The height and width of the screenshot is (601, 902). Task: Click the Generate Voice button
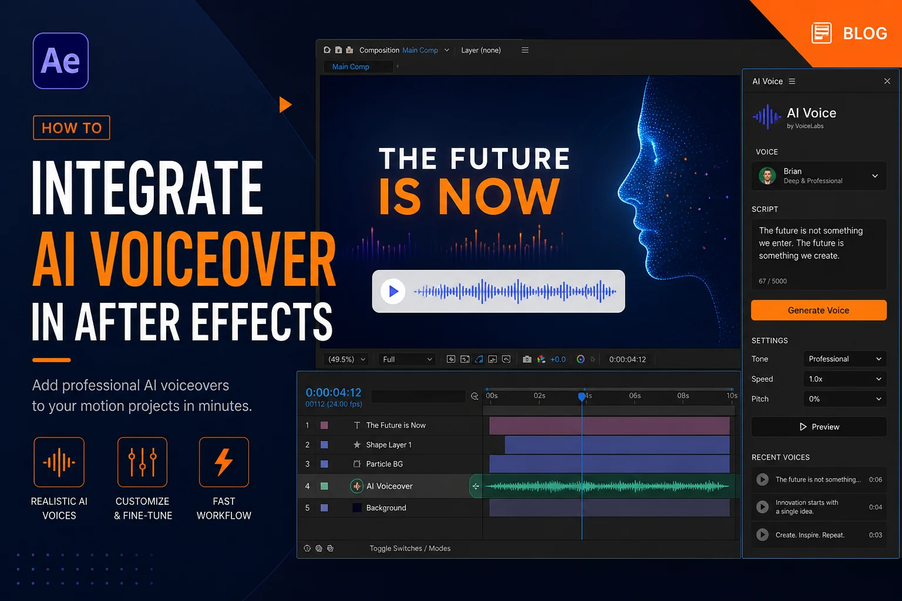click(819, 310)
